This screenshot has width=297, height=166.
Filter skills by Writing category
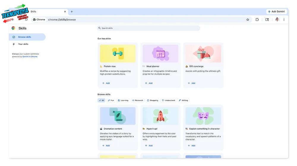click(x=183, y=100)
